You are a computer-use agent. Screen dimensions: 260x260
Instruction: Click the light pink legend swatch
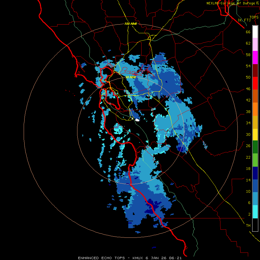coord(255,44)
